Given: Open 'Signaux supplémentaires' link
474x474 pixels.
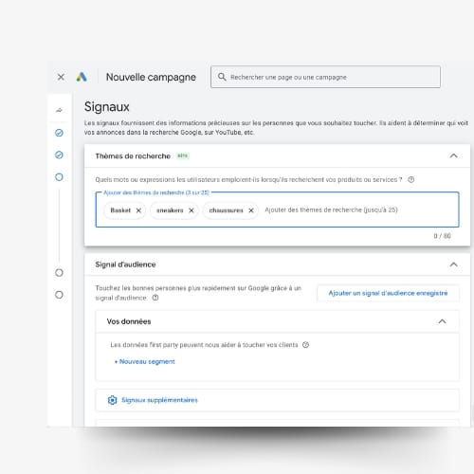Looking at the screenshot, I should click(159, 400).
